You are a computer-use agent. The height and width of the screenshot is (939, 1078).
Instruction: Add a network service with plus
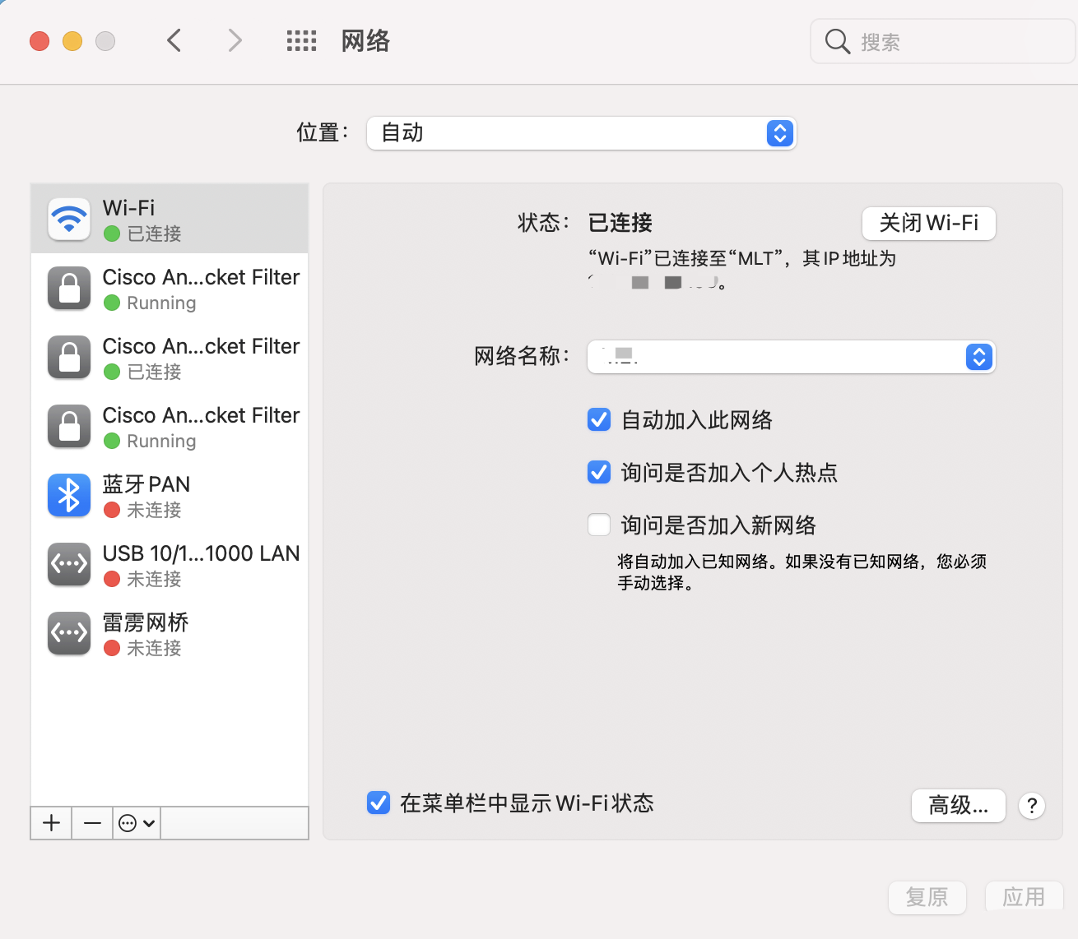pos(51,823)
